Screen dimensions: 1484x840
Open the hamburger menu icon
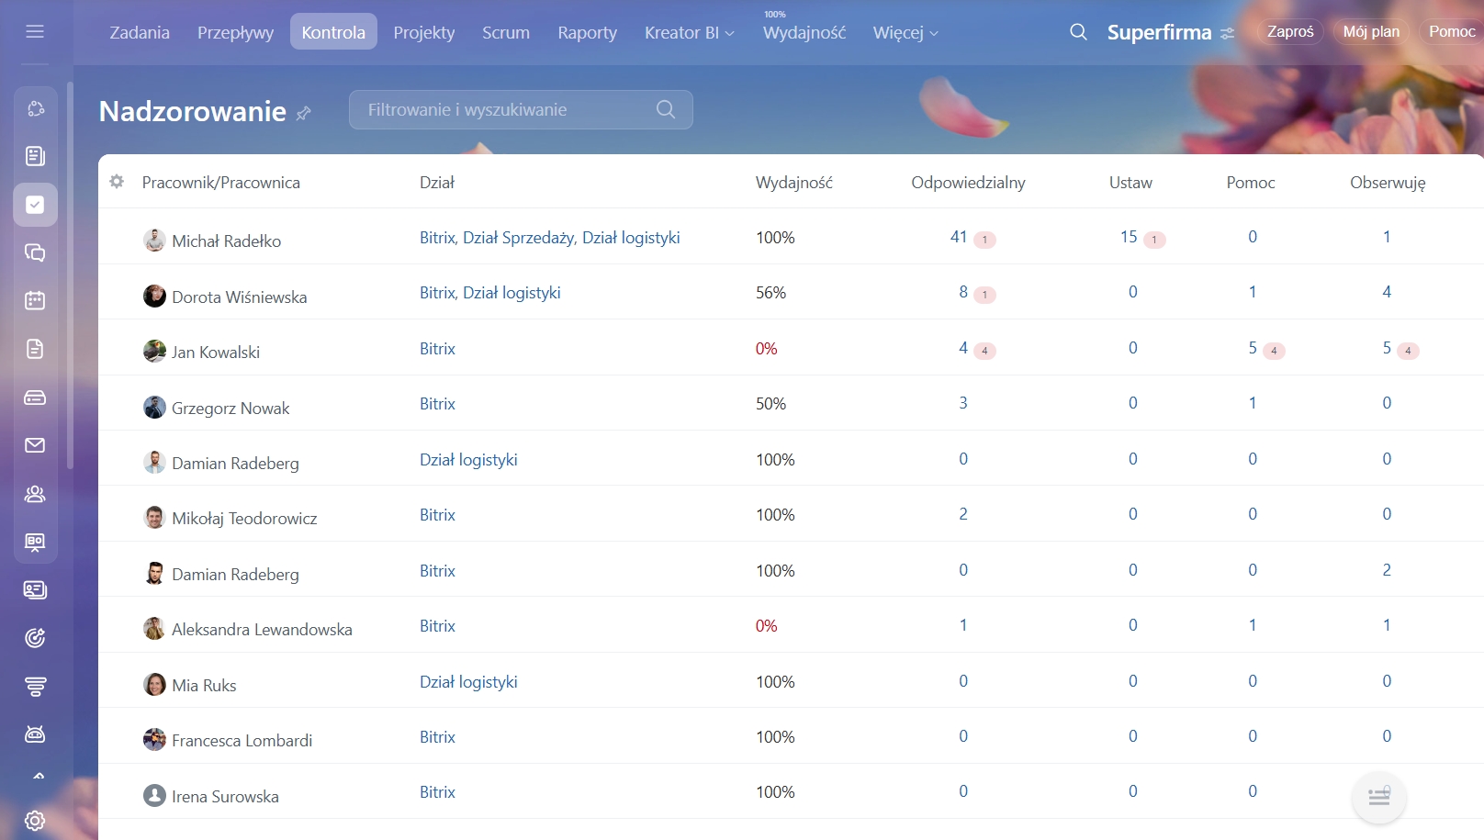point(35,32)
